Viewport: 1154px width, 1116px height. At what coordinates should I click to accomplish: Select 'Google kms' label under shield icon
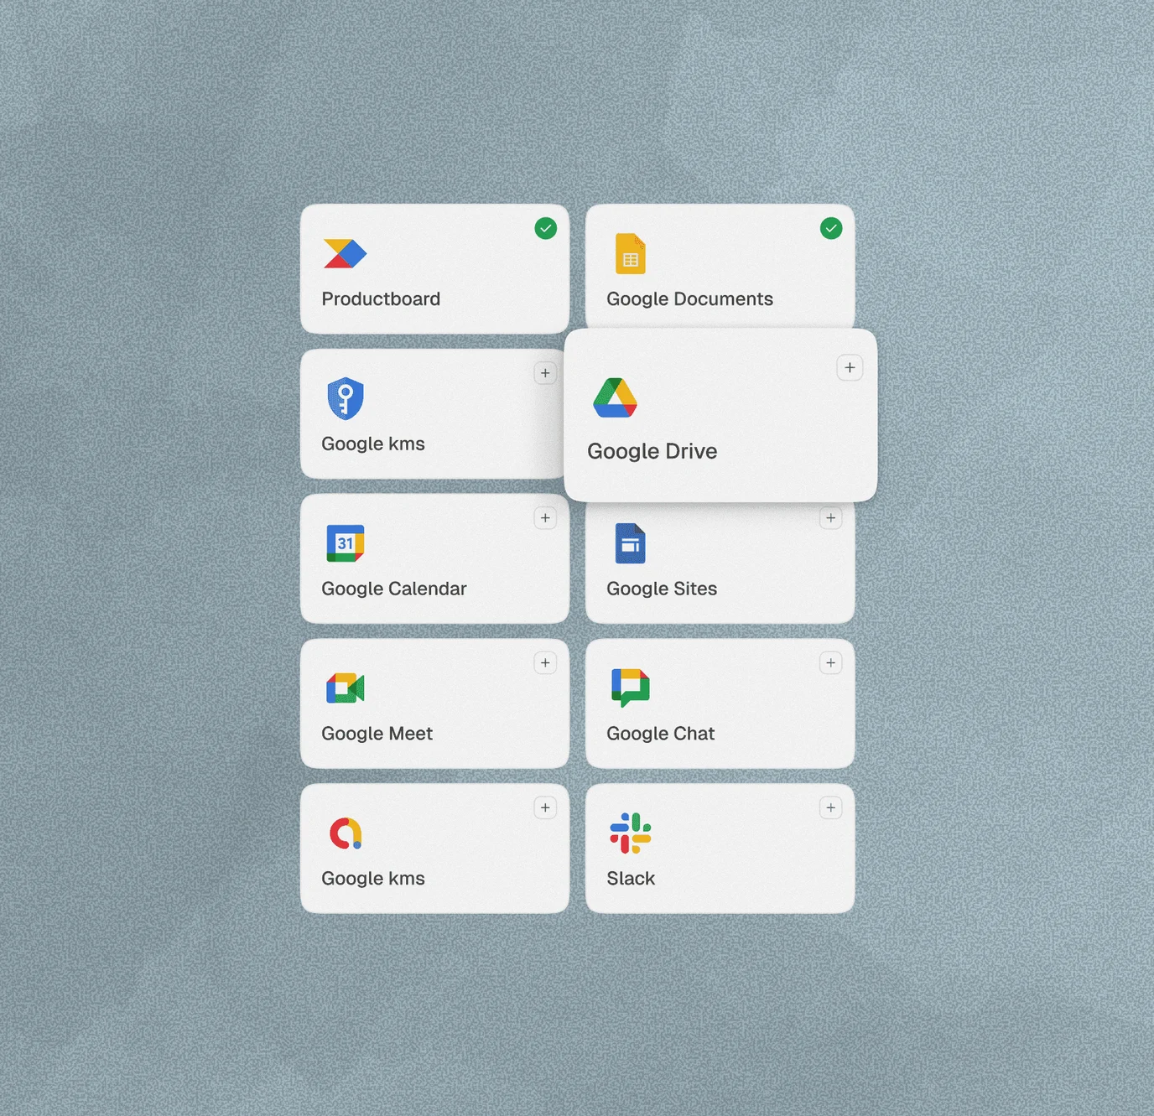click(x=373, y=444)
